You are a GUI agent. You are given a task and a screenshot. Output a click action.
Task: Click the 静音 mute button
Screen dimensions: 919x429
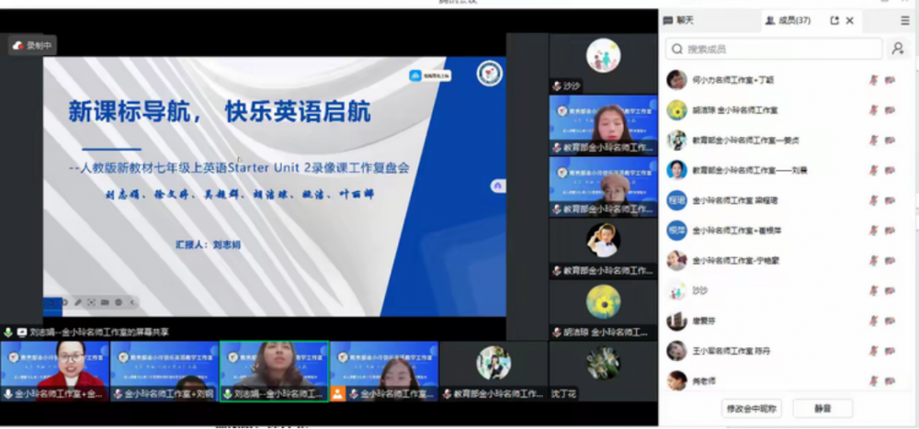[x=823, y=409]
